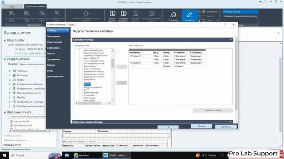Select the Высота в процентах field

tap(93, 87)
